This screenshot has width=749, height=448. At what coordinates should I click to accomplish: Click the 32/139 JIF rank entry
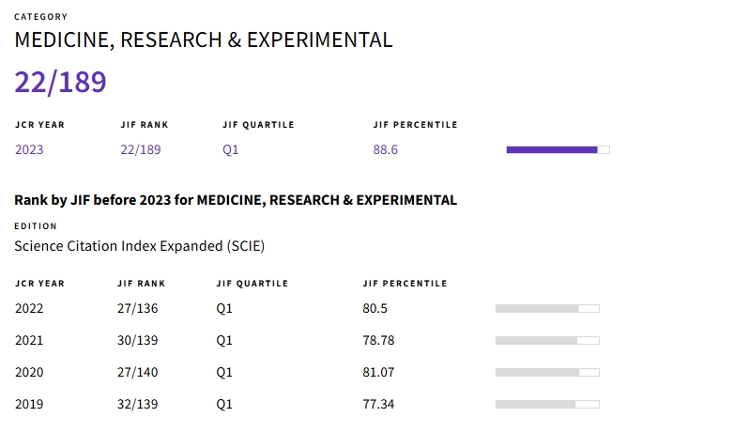[x=137, y=404]
